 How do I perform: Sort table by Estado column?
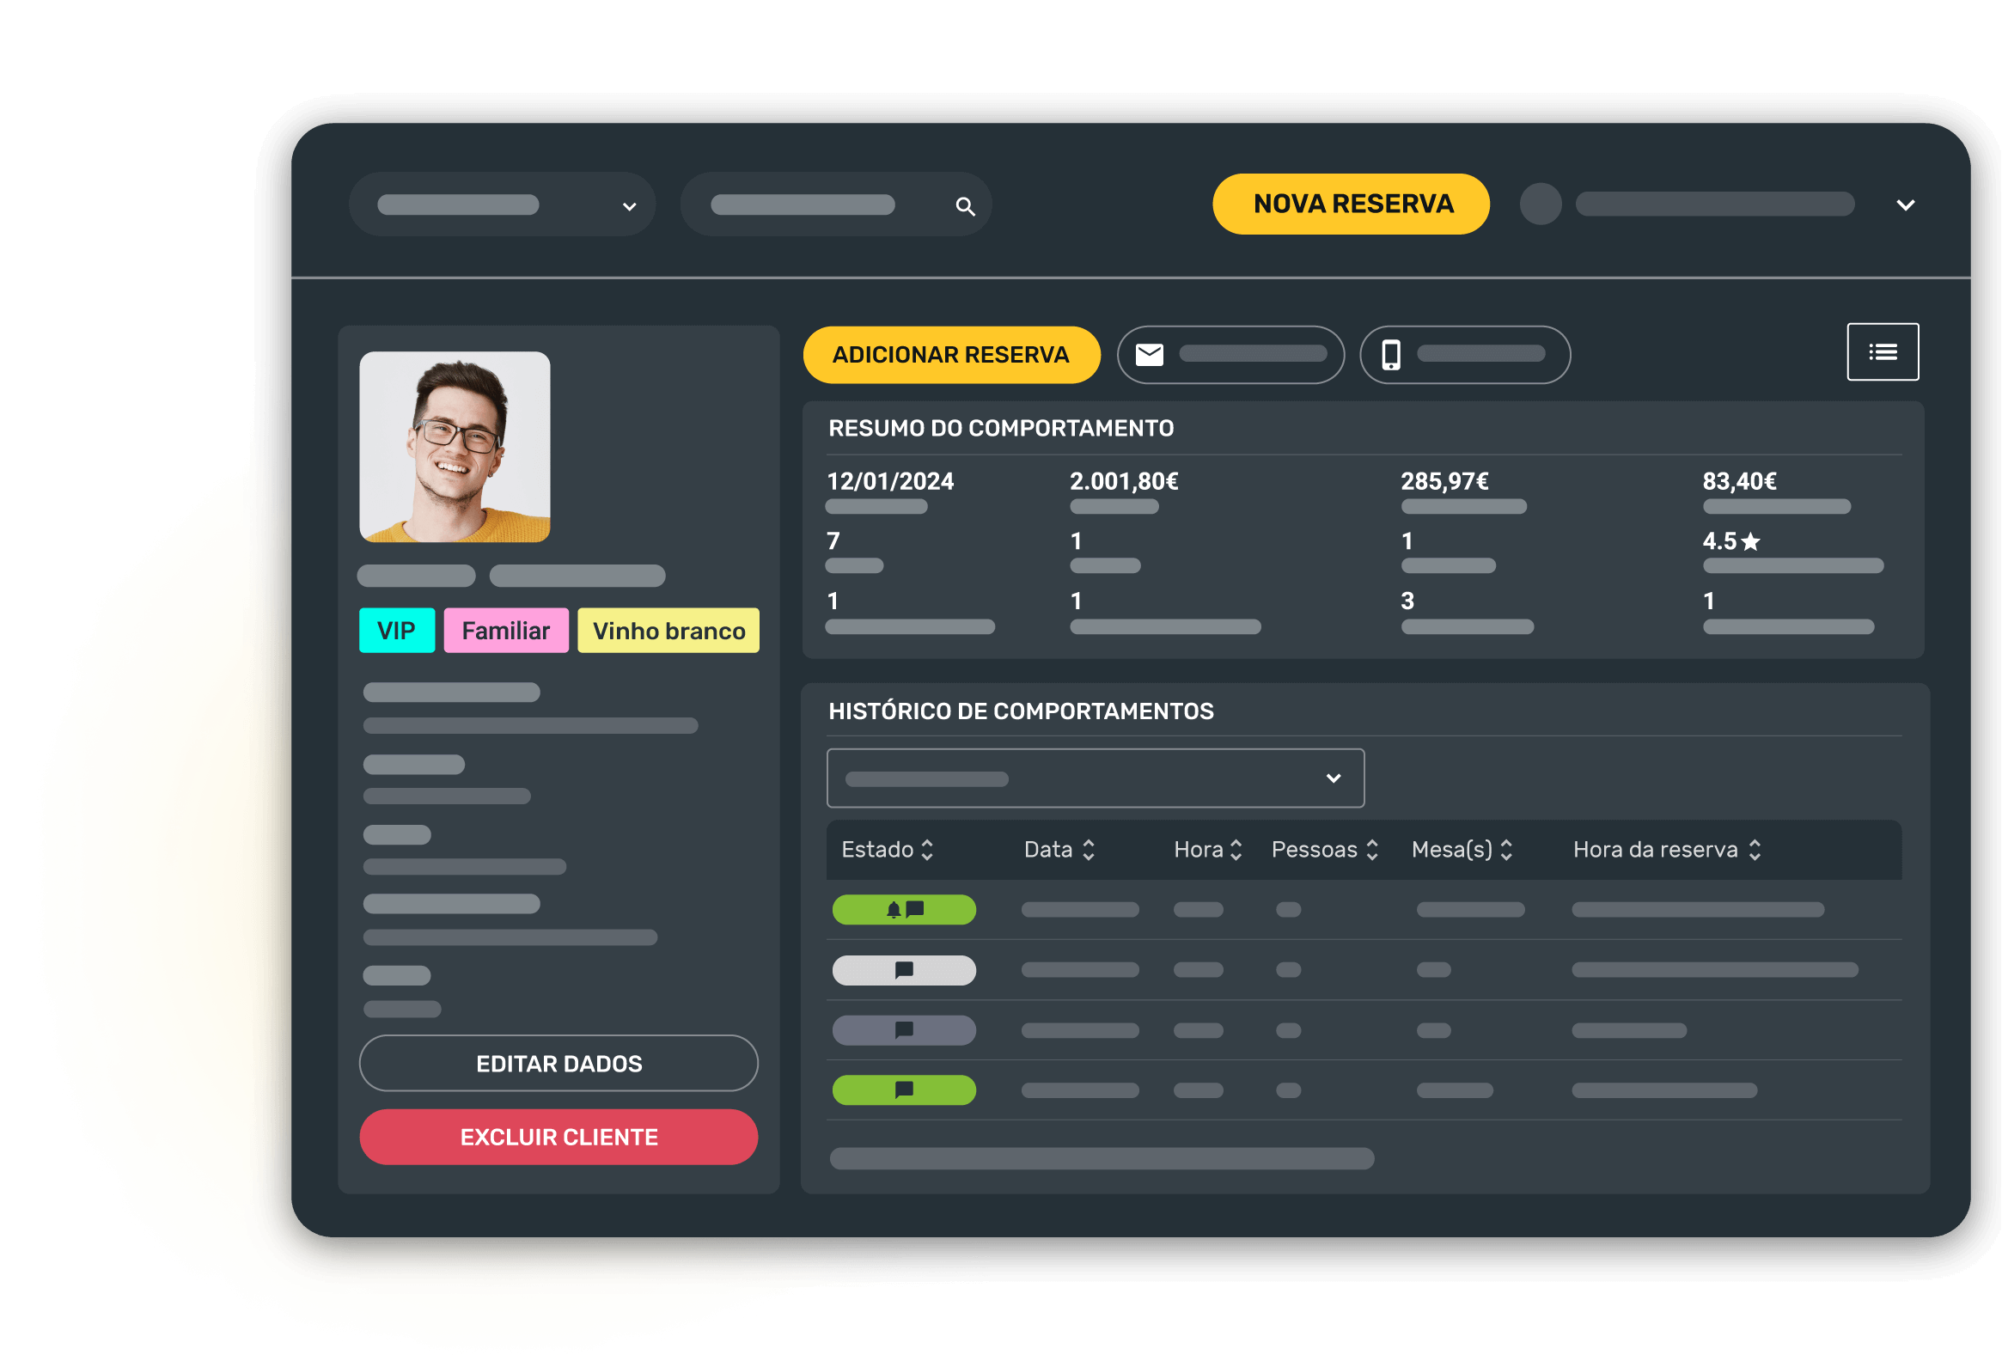927,850
